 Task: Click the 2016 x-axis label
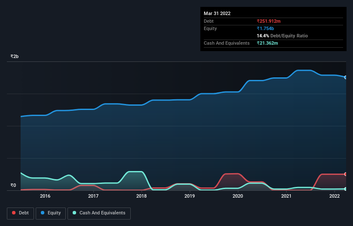click(45, 196)
